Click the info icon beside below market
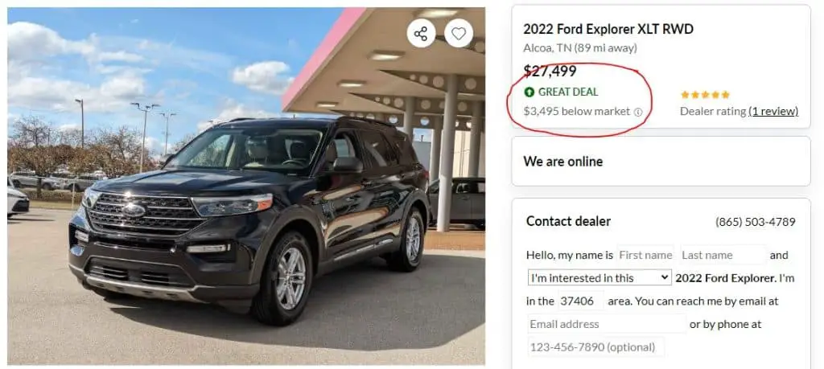824x369 pixels. (638, 113)
